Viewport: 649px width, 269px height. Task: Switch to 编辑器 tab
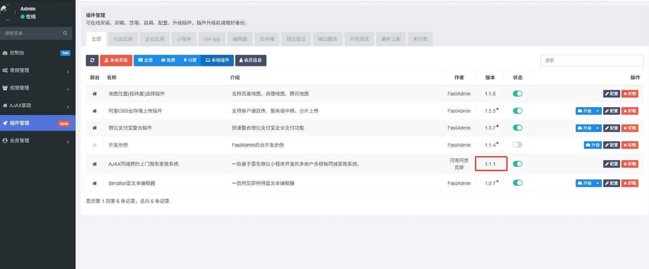pyautogui.click(x=240, y=39)
